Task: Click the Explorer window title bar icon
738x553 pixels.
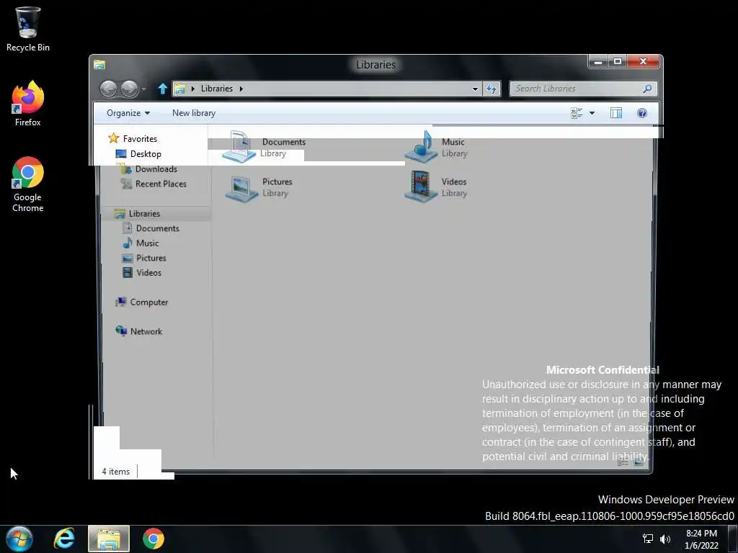Action: pyautogui.click(x=99, y=64)
